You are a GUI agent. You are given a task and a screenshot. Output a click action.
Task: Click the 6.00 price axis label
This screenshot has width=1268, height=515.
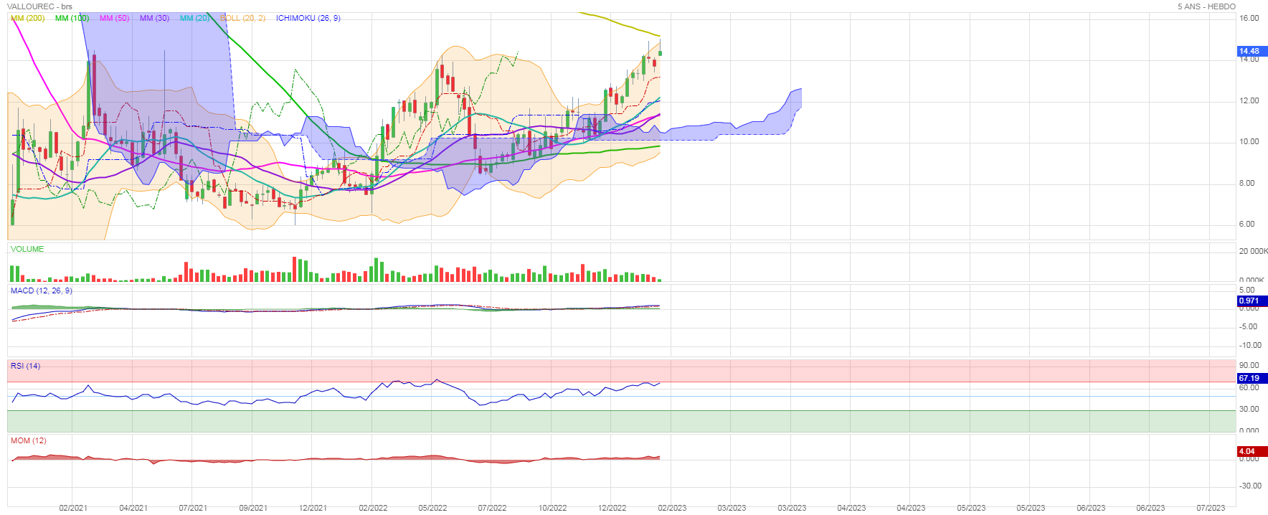click(1247, 224)
